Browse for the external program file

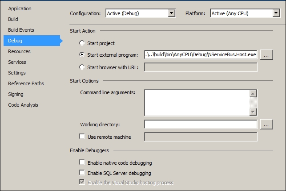point(266,55)
